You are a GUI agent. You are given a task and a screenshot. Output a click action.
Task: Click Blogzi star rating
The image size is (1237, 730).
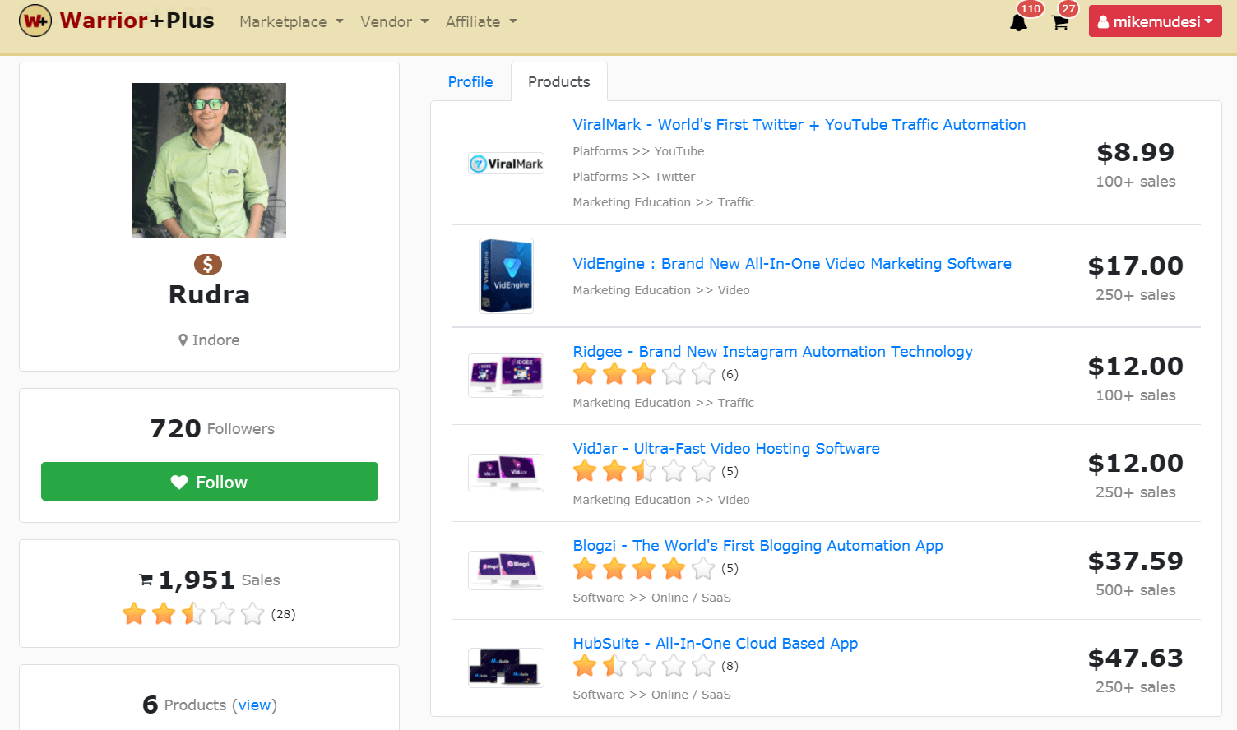[644, 569]
